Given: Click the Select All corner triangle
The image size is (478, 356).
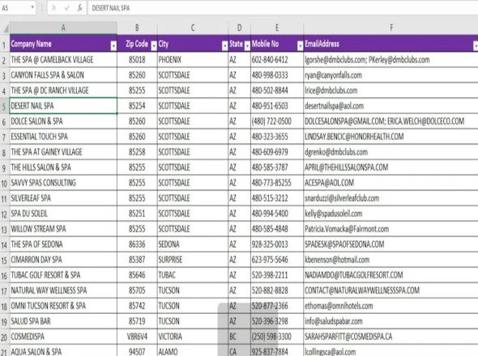Looking at the screenshot, I should click(x=6, y=29).
